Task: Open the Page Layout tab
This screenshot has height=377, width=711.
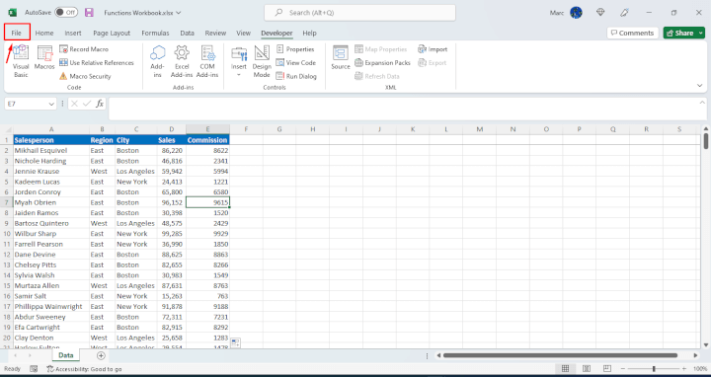Action: 112,33
